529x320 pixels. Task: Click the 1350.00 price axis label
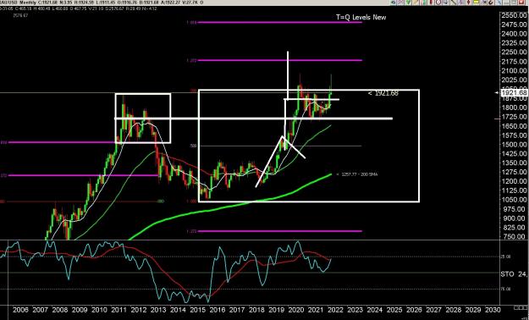(x=514, y=163)
